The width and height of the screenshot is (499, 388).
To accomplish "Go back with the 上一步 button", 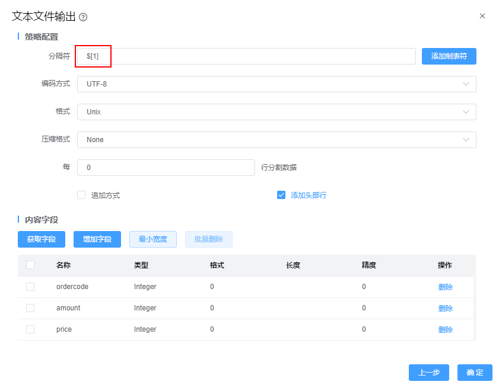I will [x=429, y=373].
